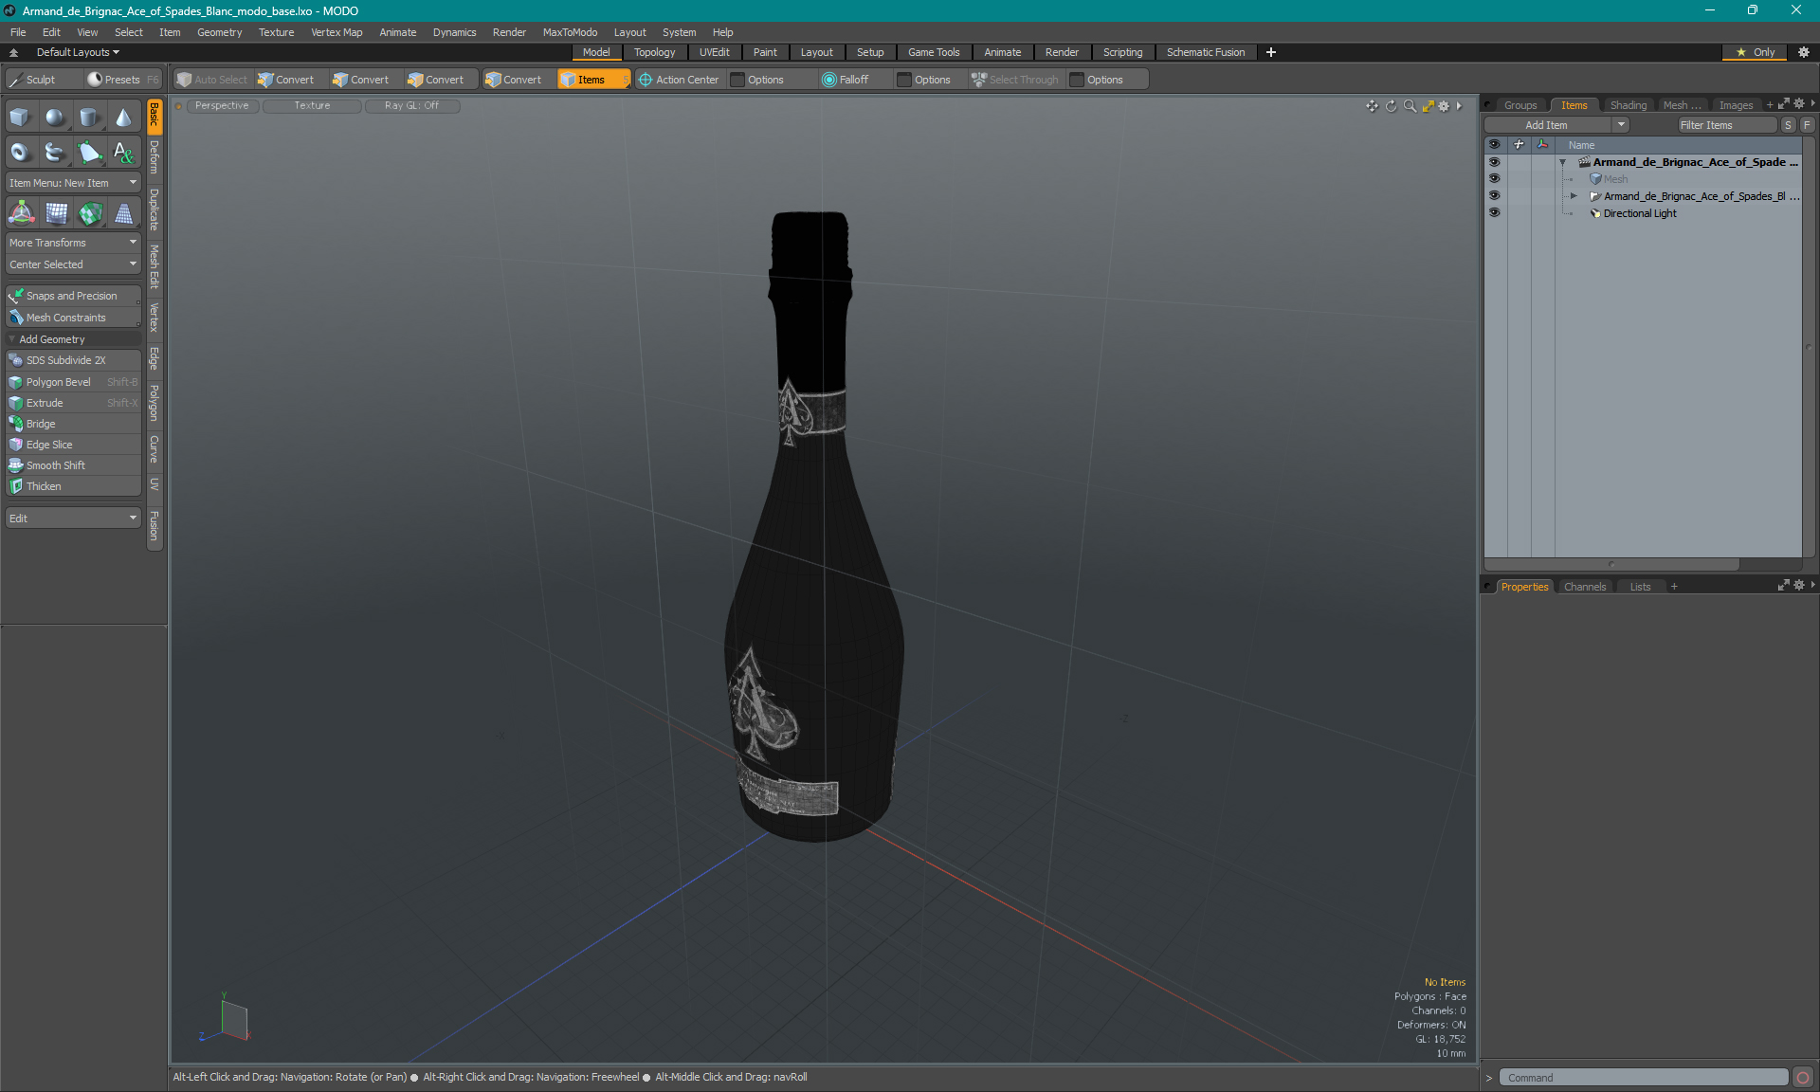Switch to the Topology layout tab
This screenshot has width=1820, height=1092.
tap(654, 52)
